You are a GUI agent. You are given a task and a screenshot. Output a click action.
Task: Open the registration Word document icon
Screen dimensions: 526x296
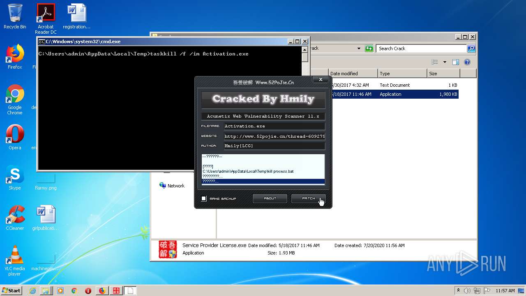click(x=76, y=16)
